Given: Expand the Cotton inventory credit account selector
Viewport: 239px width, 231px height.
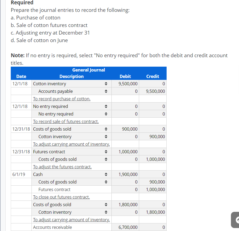Looking at the screenshot, I should pos(106,137).
